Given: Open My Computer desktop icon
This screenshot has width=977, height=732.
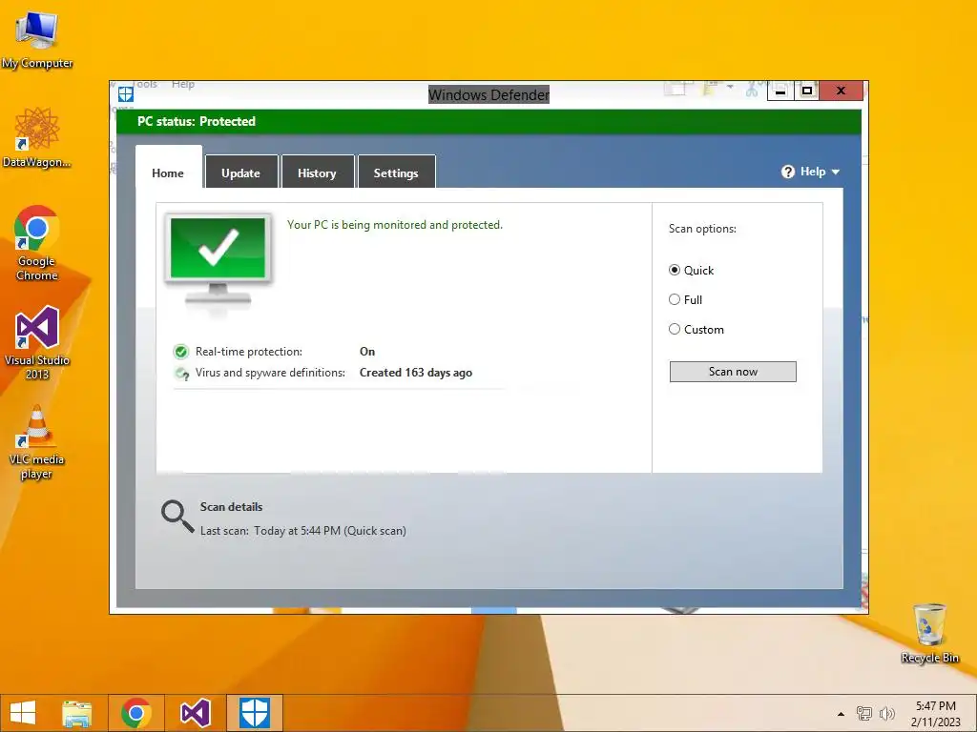Looking at the screenshot, I should 37,40.
